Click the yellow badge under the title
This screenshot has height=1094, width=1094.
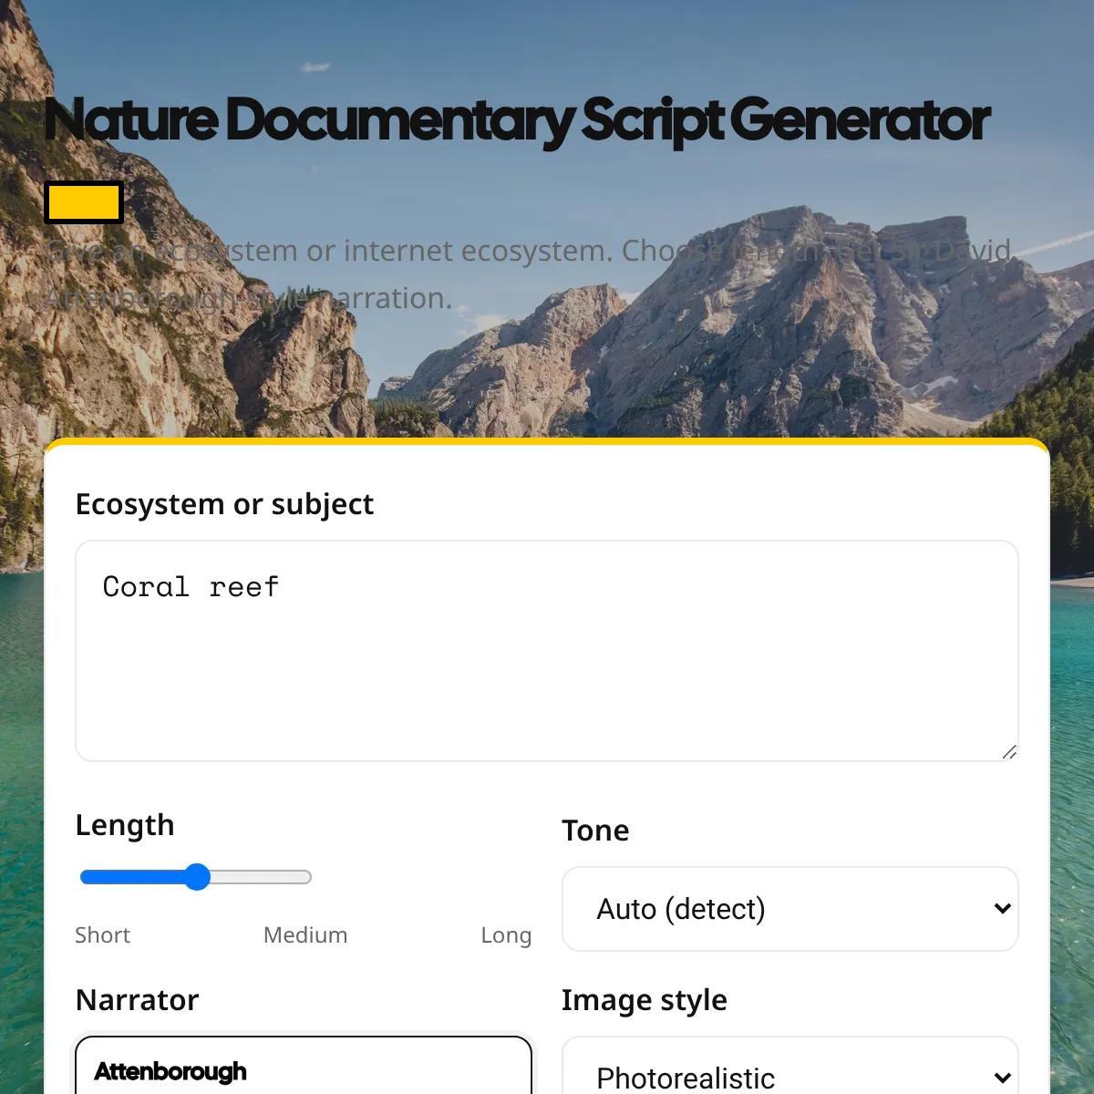point(84,202)
